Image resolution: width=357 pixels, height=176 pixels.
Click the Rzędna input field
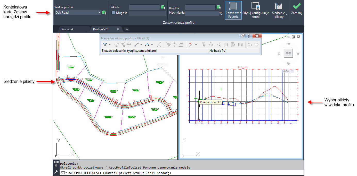pos(200,7)
